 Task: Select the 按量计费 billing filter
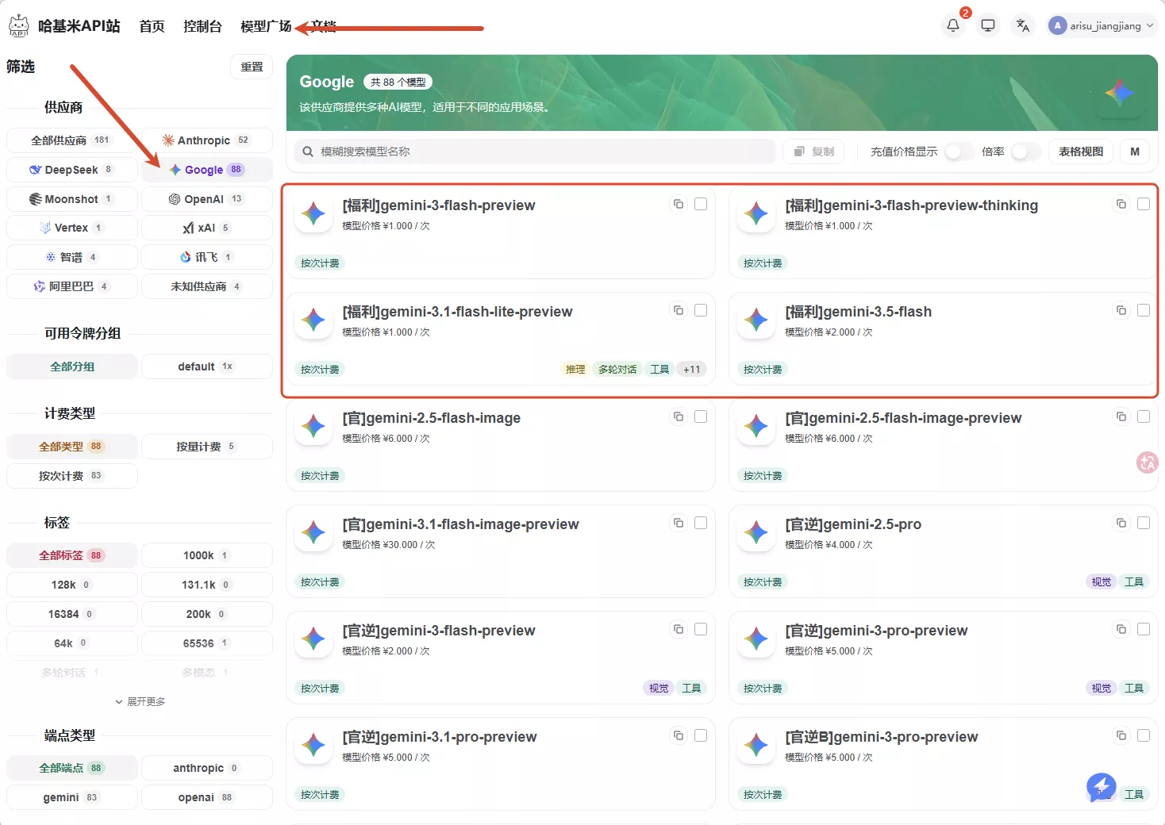[207, 447]
